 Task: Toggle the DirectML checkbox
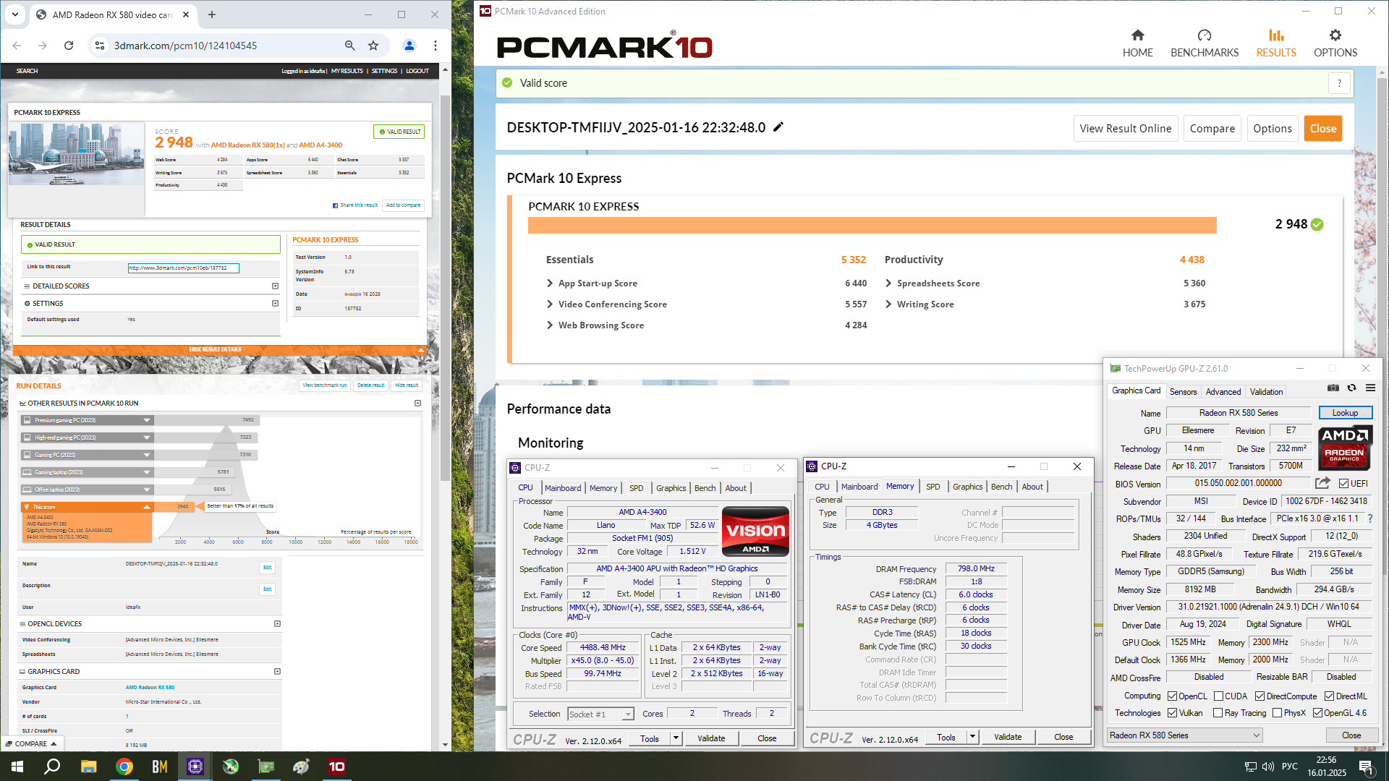[x=1329, y=696]
